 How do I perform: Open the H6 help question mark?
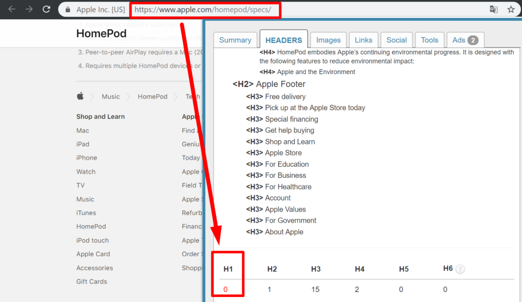click(460, 269)
